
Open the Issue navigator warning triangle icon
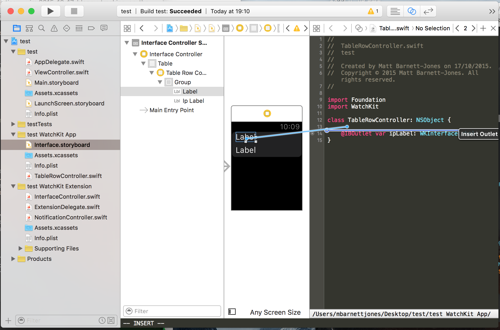pos(54,28)
